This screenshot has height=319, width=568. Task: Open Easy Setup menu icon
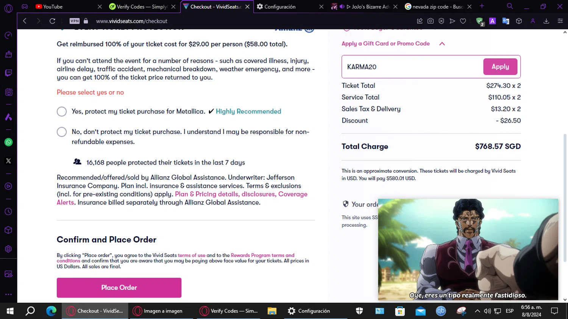(560, 21)
